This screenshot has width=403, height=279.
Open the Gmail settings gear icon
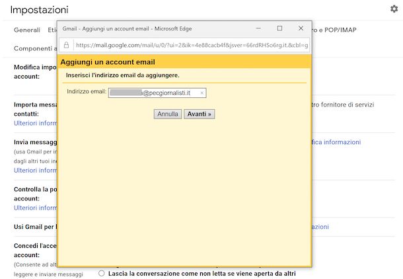pos(394,9)
